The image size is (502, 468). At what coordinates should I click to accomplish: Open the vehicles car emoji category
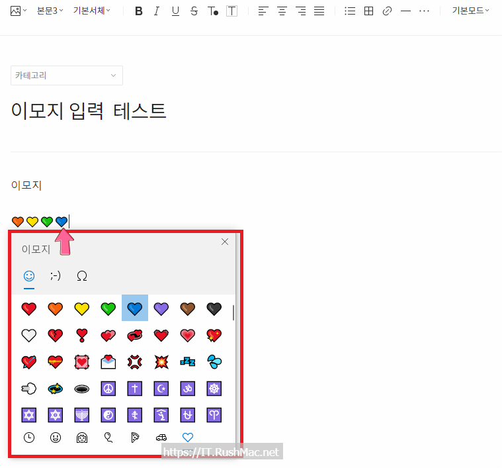pyautogui.click(x=161, y=438)
